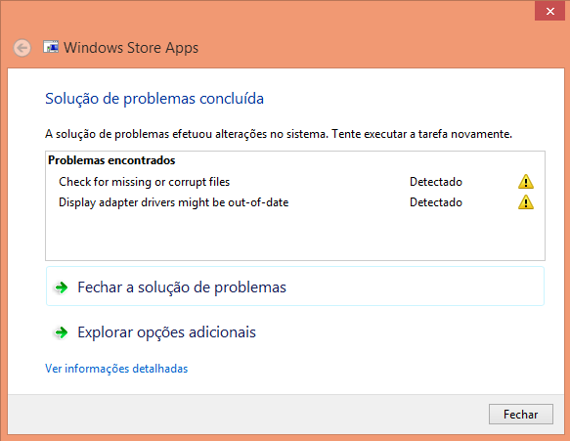Click the warning icon for display adapter drivers
Screen dimensions: 570x441
526,202
